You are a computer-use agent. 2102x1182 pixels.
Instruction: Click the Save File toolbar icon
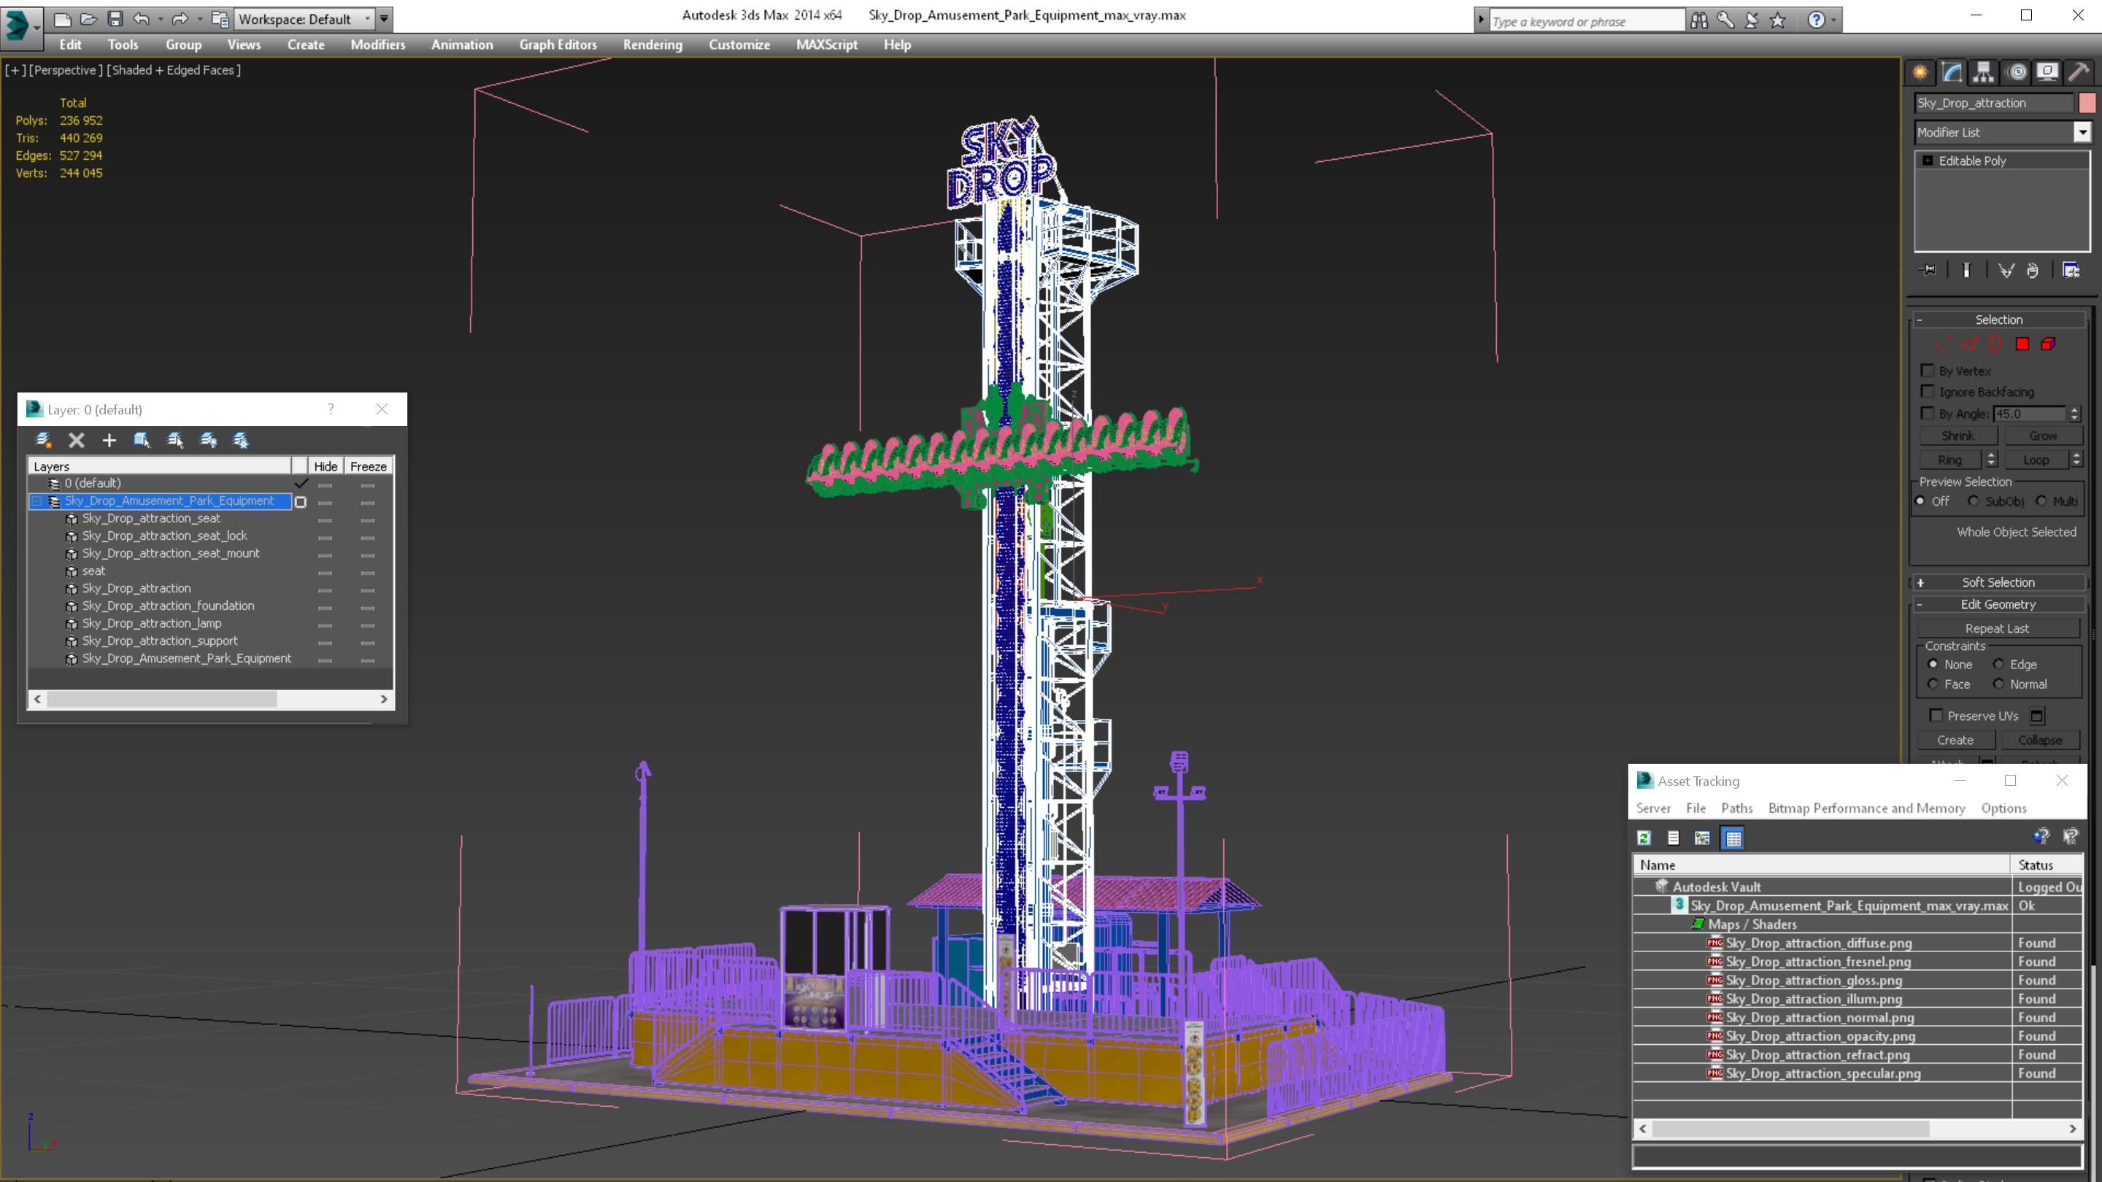115,19
